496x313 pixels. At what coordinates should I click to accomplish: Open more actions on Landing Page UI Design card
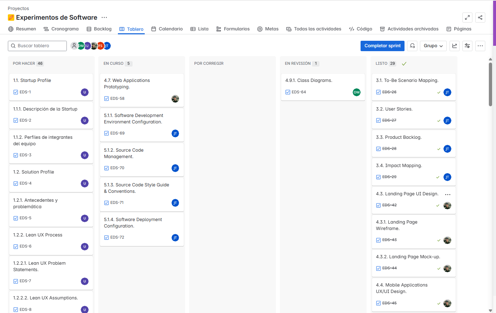448,194
